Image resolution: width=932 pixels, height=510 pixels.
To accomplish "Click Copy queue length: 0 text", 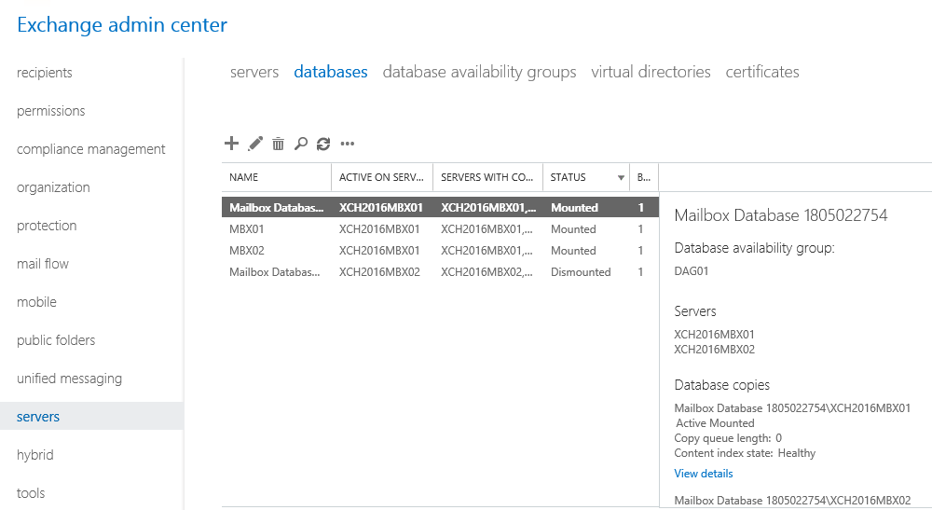I will 728,438.
